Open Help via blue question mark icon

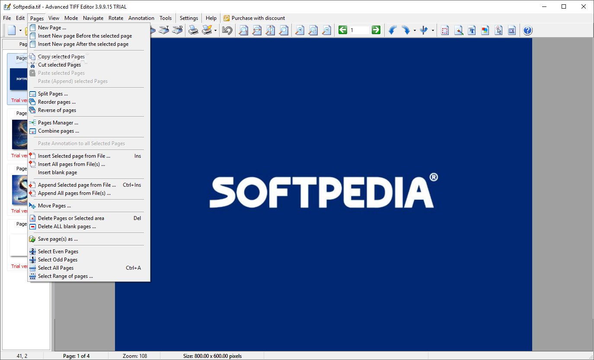(528, 30)
